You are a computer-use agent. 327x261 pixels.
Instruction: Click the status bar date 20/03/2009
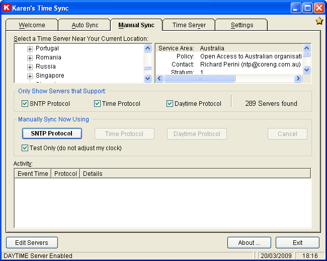coord(276,256)
